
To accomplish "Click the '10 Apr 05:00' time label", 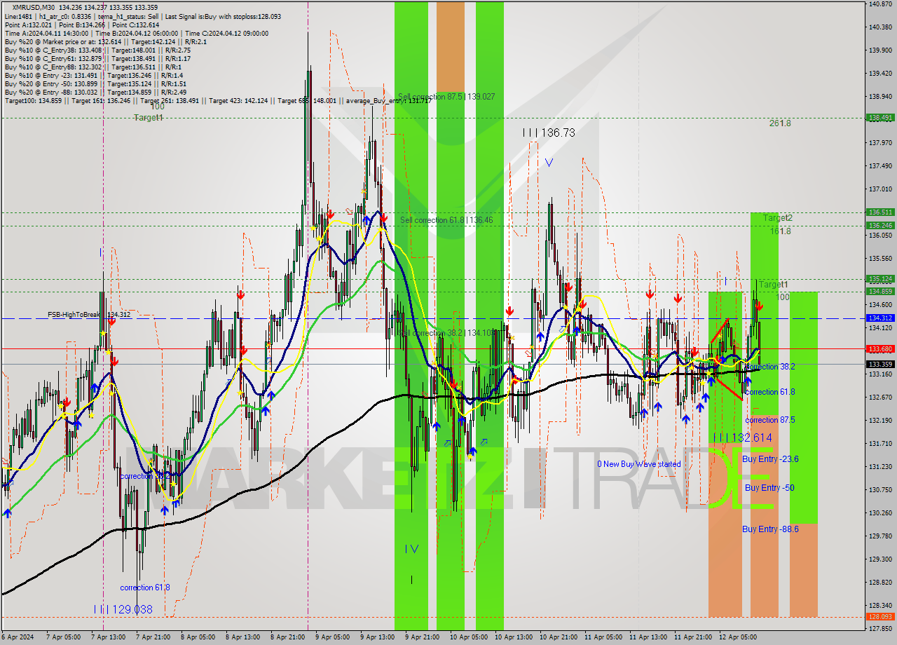I will pyautogui.click(x=467, y=637).
